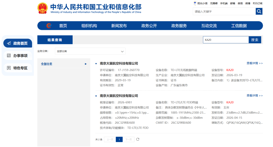Click the 广东省东莞市 origin value
Viewport: 273px width, 147px height.
(x=179, y=85)
